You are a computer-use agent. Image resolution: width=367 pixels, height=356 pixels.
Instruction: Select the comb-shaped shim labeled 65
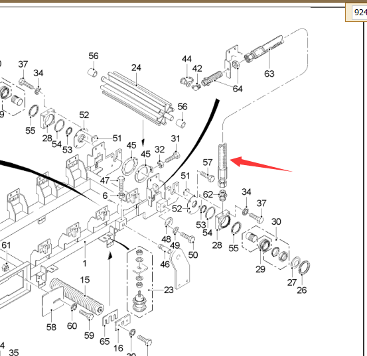point(110,318)
